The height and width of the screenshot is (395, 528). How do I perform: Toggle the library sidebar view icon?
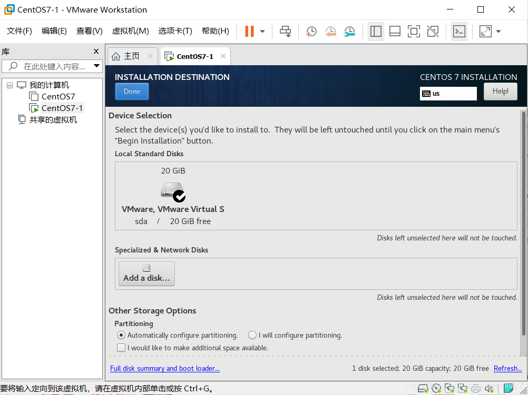(x=376, y=31)
